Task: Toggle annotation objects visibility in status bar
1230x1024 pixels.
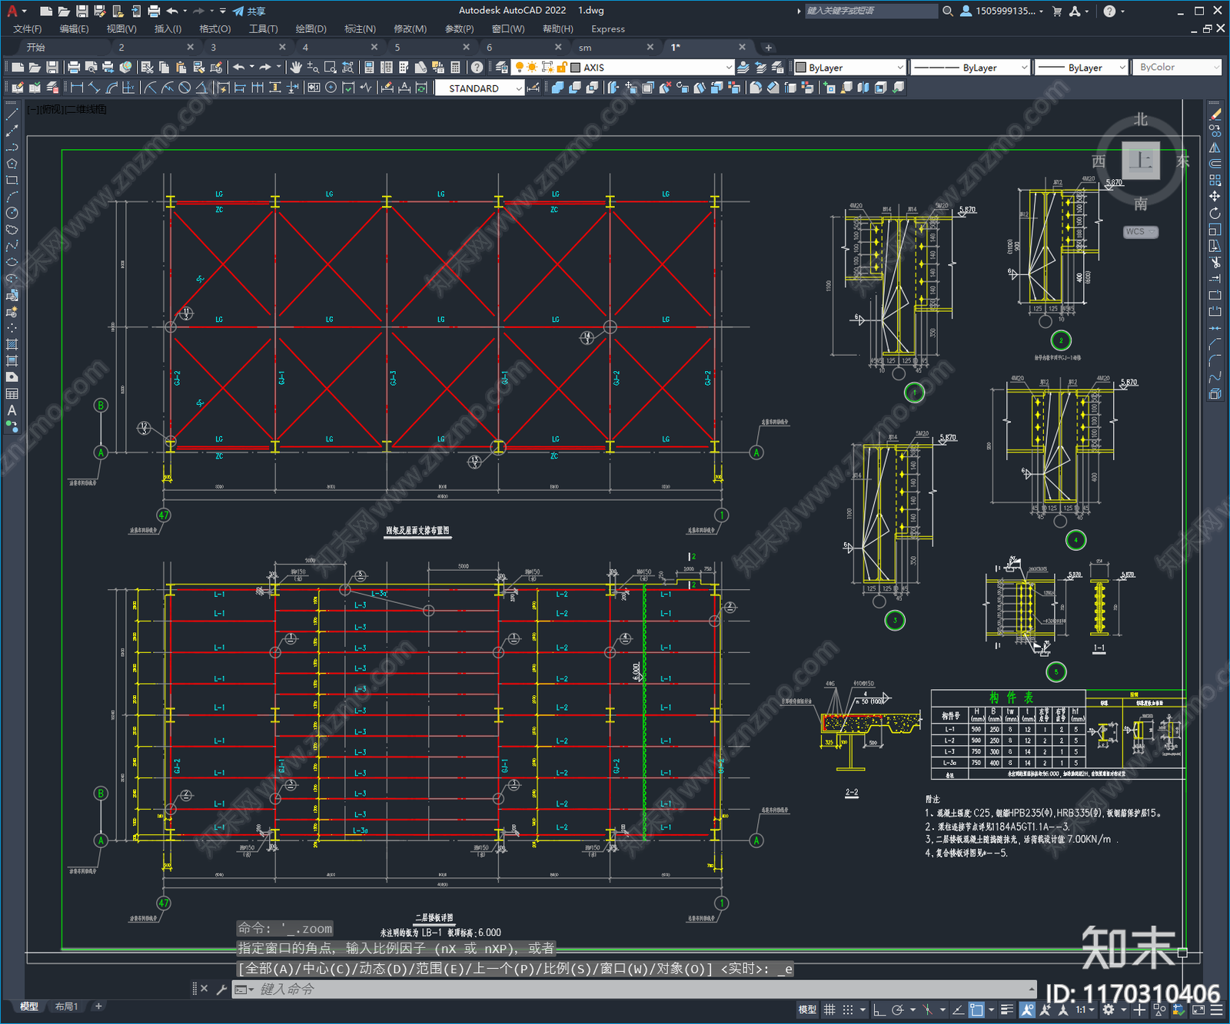Action: [x=1027, y=1009]
